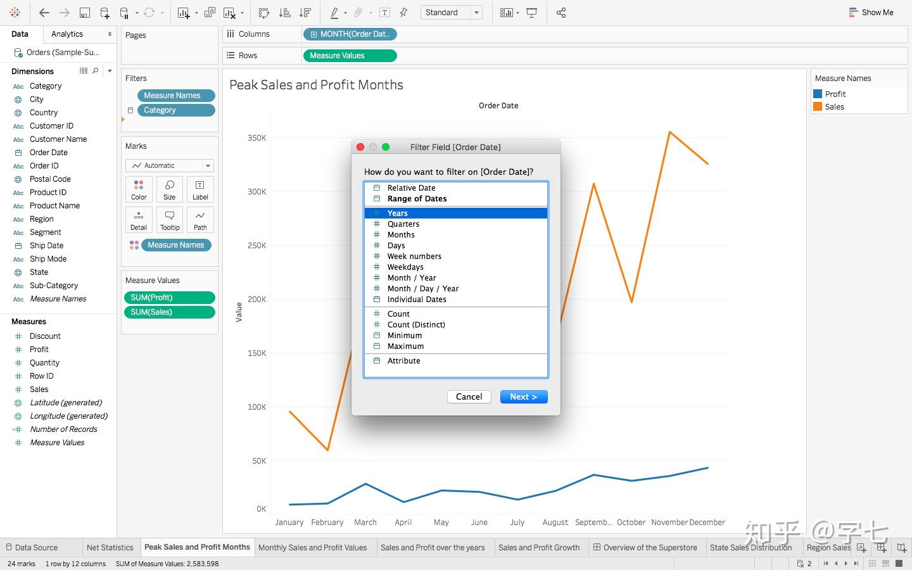Image resolution: width=912 pixels, height=570 pixels.
Task: Click Cancel in the filter dialog
Action: pyautogui.click(x=469, y=396)
